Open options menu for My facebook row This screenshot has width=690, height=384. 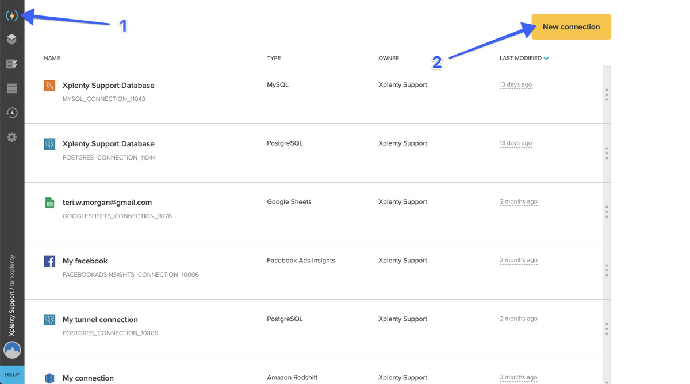click(x=607, y=270)
